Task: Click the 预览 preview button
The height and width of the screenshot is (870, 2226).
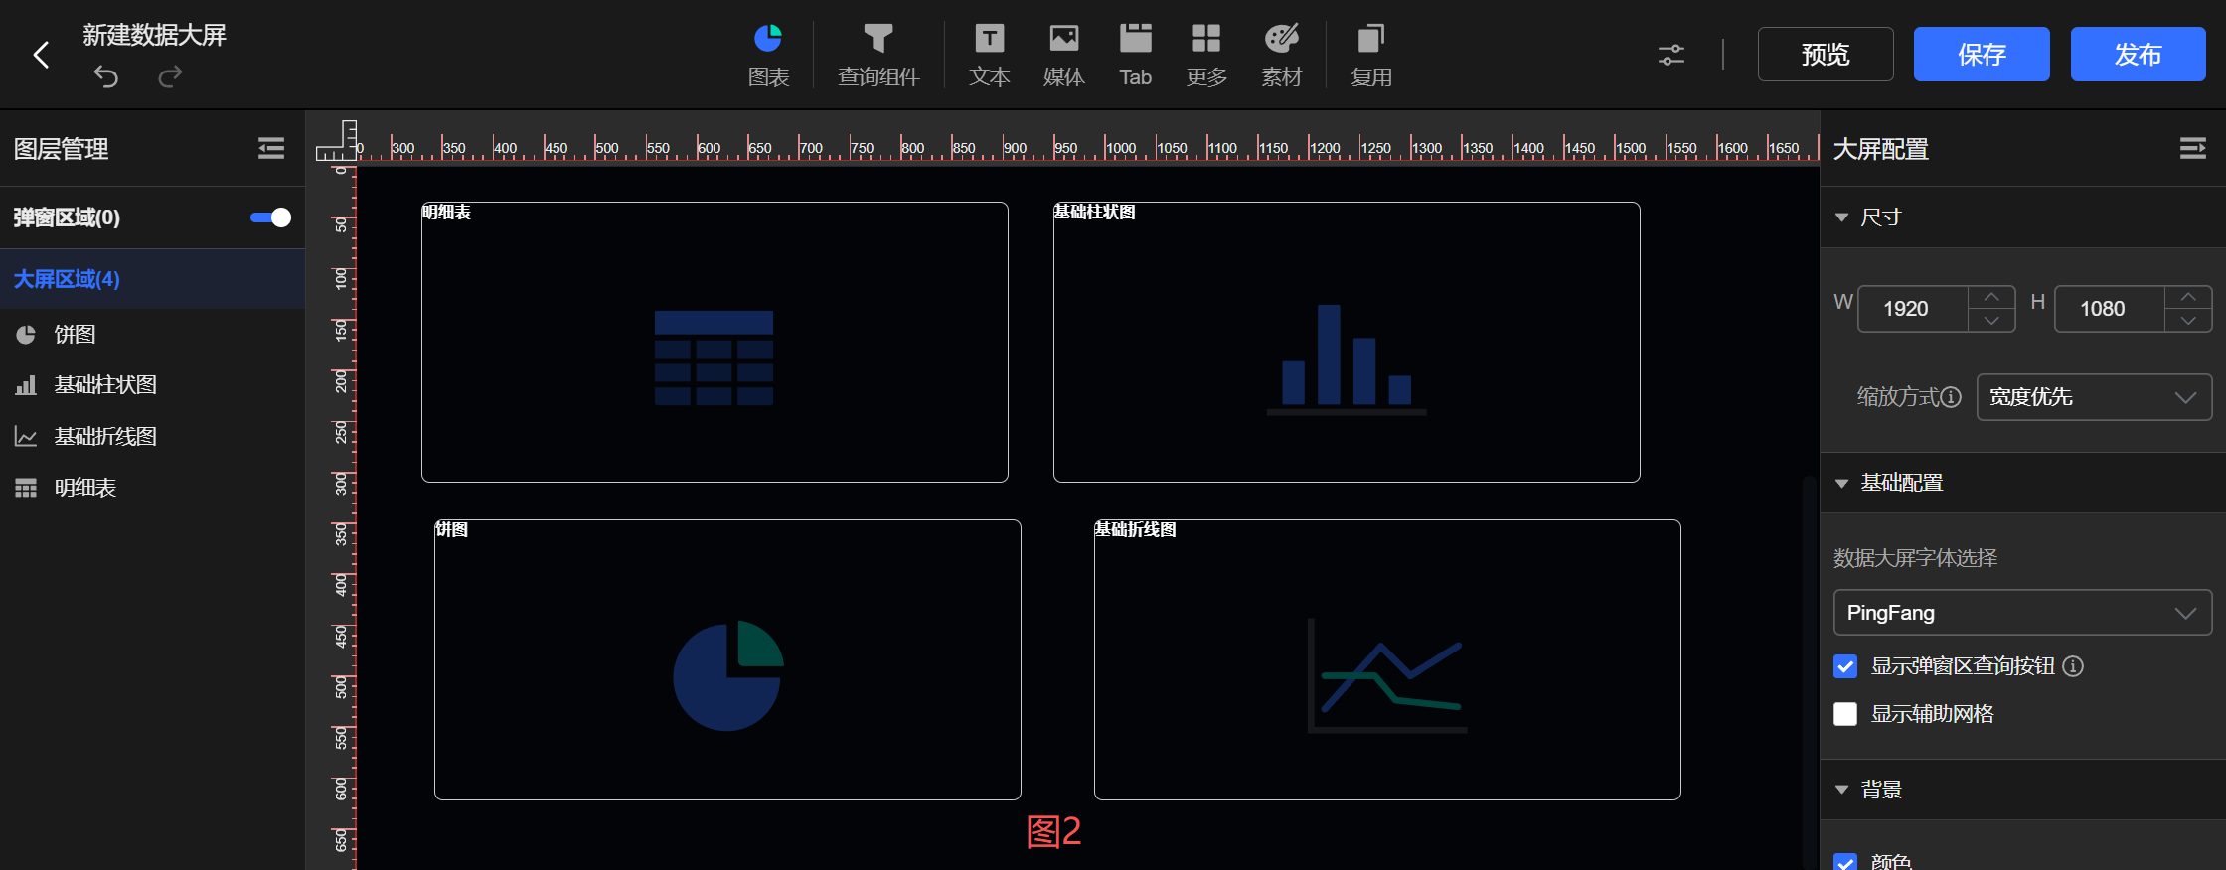Action: click(1825, 55)
